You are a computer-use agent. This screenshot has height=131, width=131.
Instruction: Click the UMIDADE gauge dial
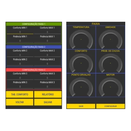tap(111, 39)
